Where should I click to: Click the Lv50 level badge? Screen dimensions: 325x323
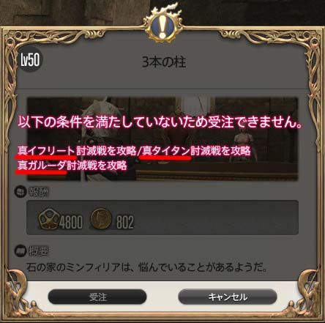(30, 59)
